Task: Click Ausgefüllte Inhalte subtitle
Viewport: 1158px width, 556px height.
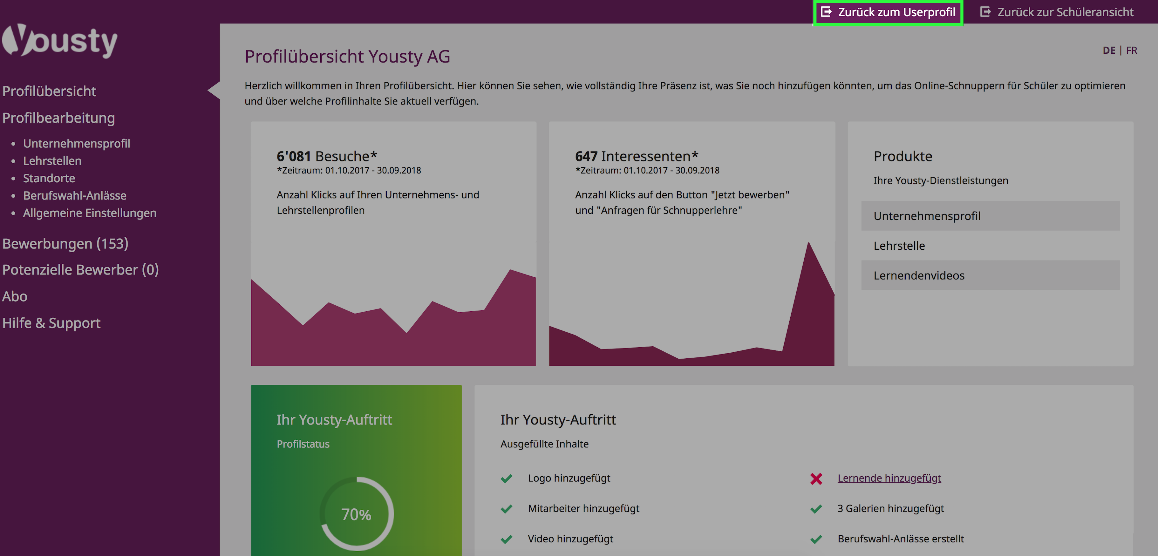Action: (x=544, y=444)
